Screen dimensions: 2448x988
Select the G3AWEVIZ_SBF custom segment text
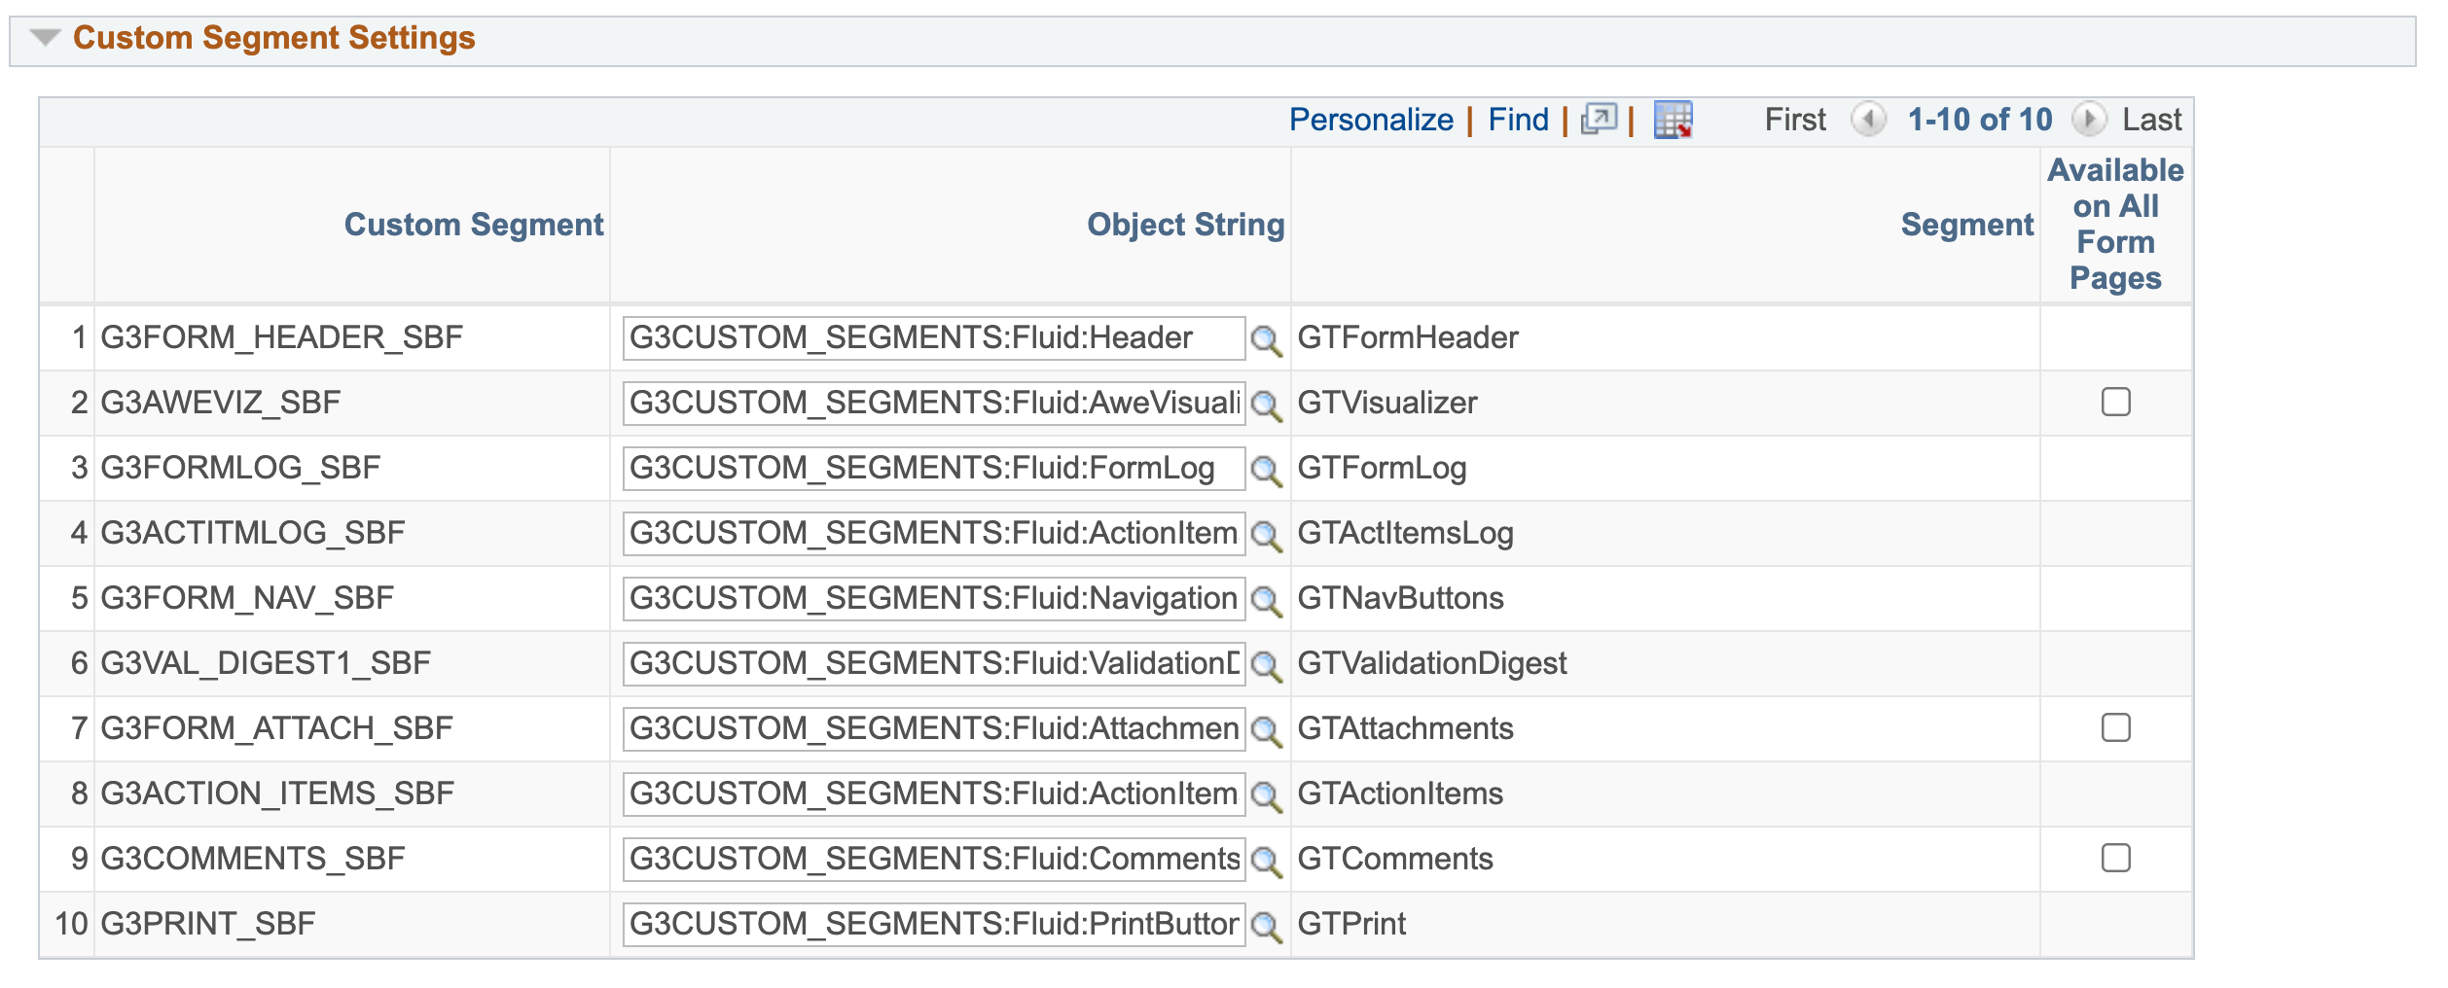click(x=221, y=404)
